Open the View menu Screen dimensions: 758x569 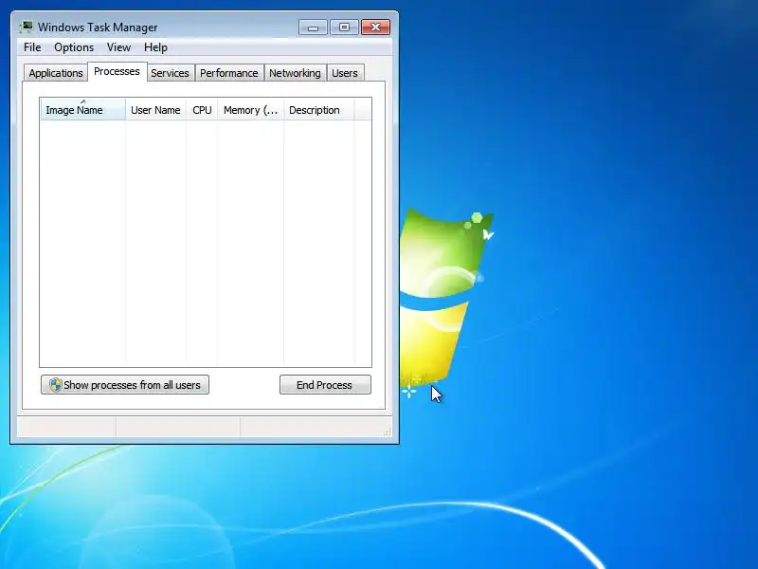pos(119,47)
